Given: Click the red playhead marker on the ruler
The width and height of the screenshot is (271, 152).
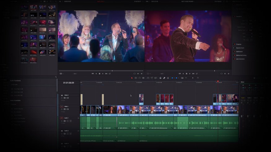Looking at the screenshot, I should click(x=218, y=82).
